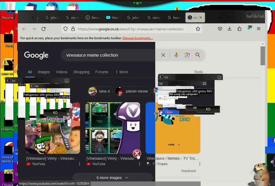Image resolution: width=275 pixels, height=186 pixels.
Task: Select the Videos results tab
Action: click(61, 72)
